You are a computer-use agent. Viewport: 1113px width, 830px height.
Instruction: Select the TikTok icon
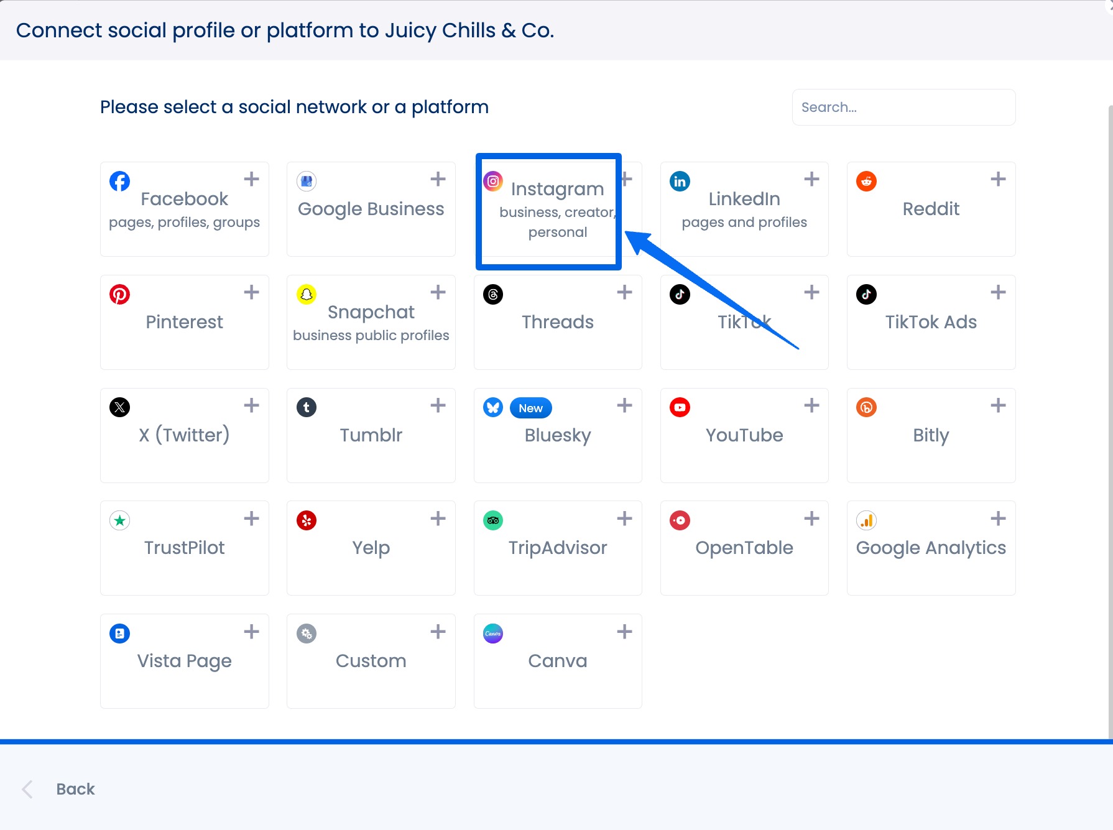tap(680, 294)
